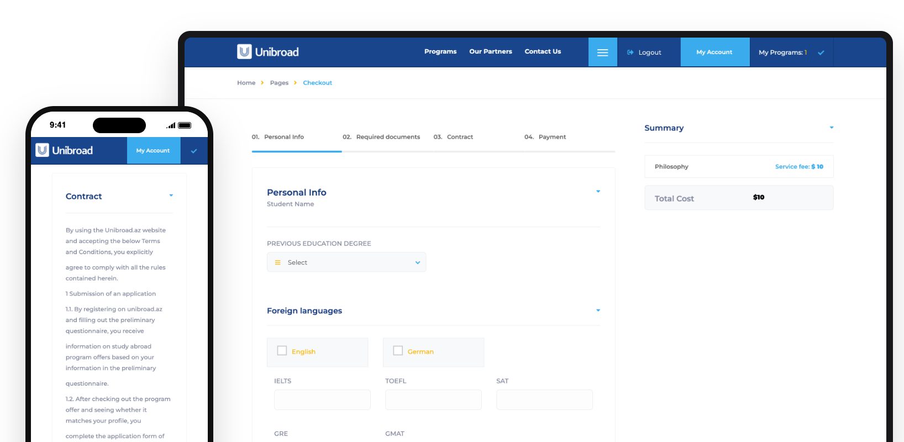Image resolution: width=904 pixels, height=442 pixels.
Task: Click My Account button in tablet header
Action: coord(715,52)
